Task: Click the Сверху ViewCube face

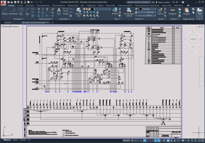Action: [193, 39]
